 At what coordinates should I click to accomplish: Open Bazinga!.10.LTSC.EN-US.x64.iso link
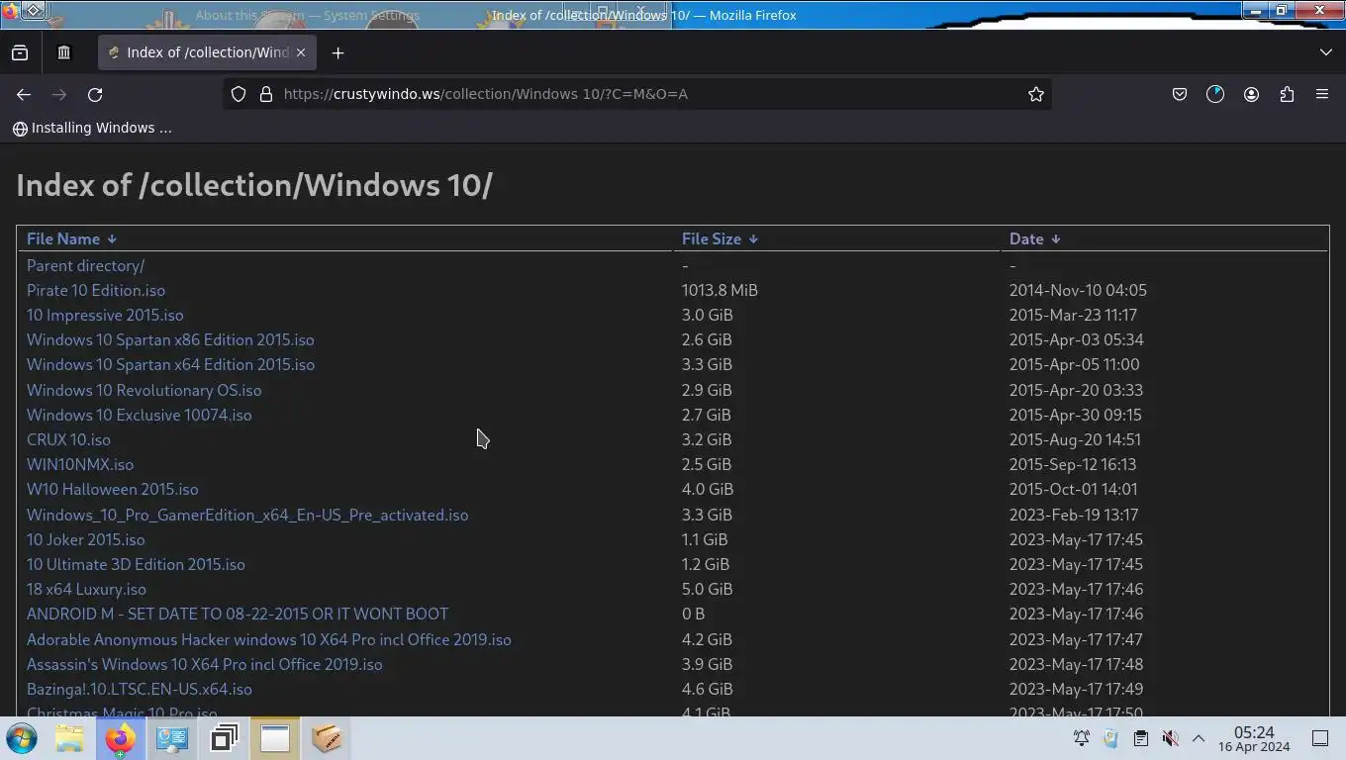pos(140,689)
